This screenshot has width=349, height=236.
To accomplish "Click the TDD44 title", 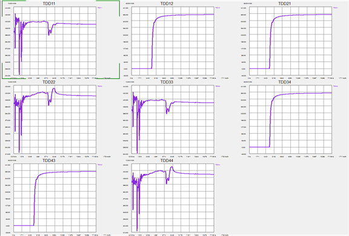I will click(167, 160).
